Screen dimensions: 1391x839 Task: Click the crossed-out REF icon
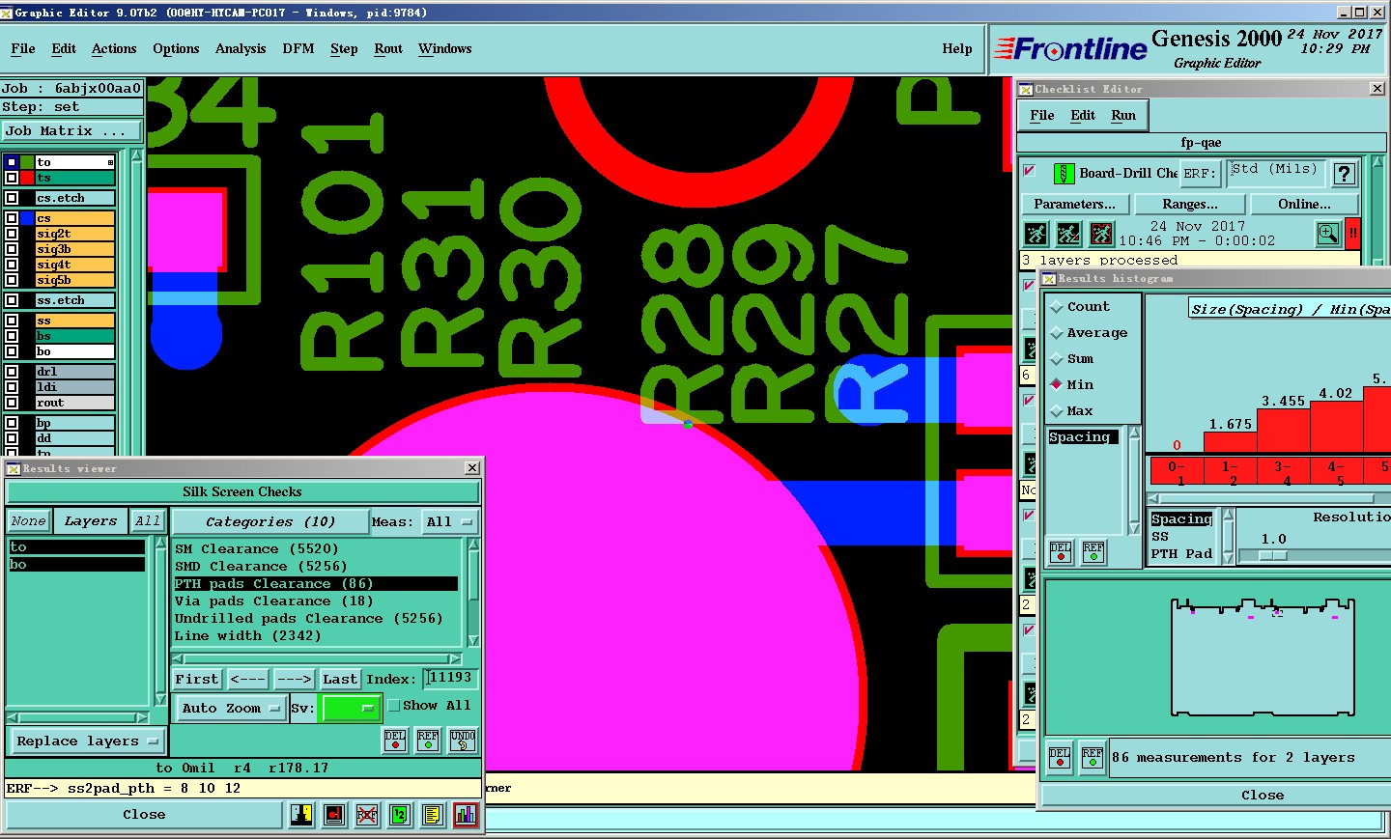coord(367,815)
